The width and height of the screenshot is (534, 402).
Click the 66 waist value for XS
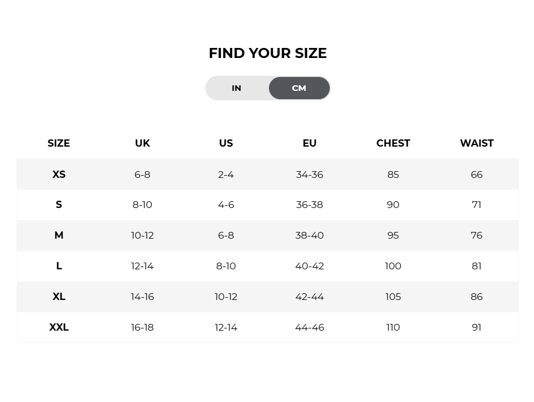point(477,175)
